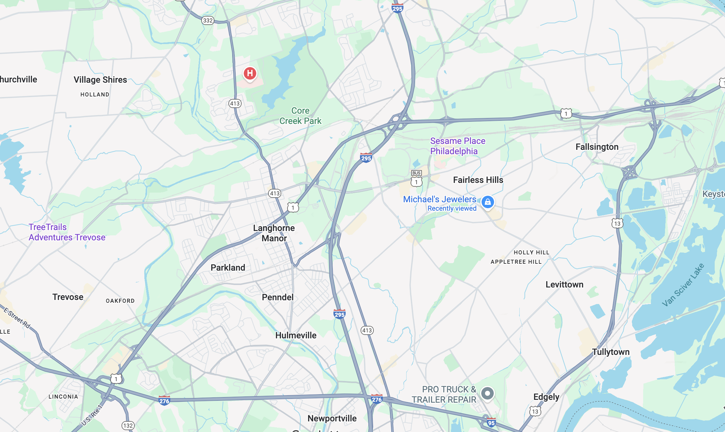
Task: Click the Route 332 shield
Action: (x=208, y=21)
